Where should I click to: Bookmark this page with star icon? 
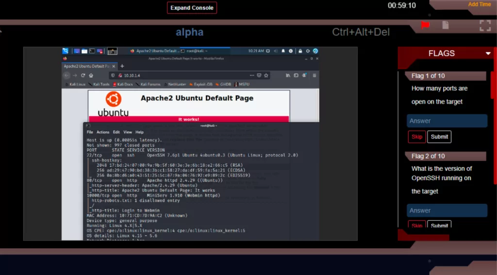[x=266, y=75]
